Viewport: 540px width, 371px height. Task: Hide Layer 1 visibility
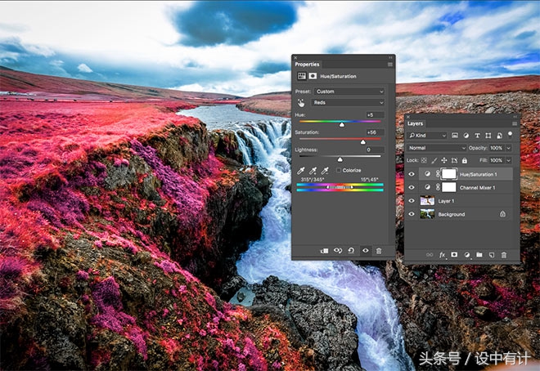pyautogui.click(x=412, y=201)
